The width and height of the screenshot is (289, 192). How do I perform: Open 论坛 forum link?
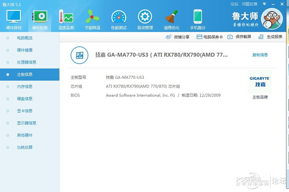234,4
